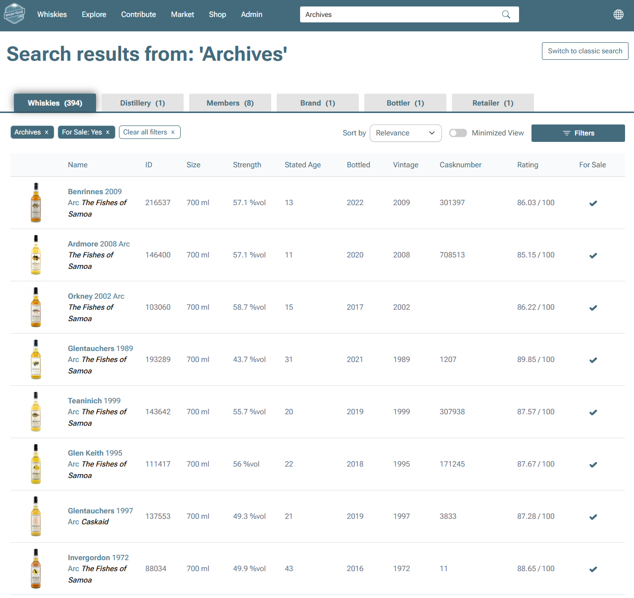
Task: Select the Distillery (1) tab
Action: [x=142, y=103]
